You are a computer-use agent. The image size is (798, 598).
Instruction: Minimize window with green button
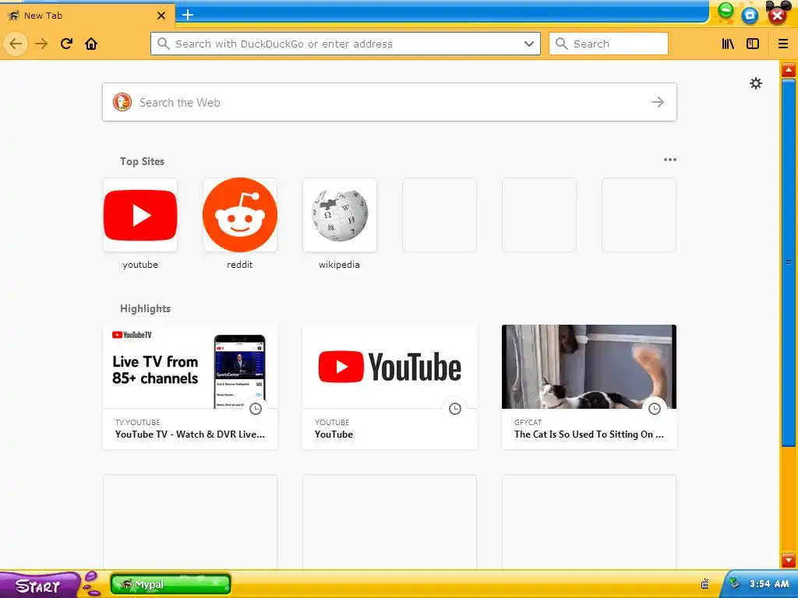coord(726,10)
